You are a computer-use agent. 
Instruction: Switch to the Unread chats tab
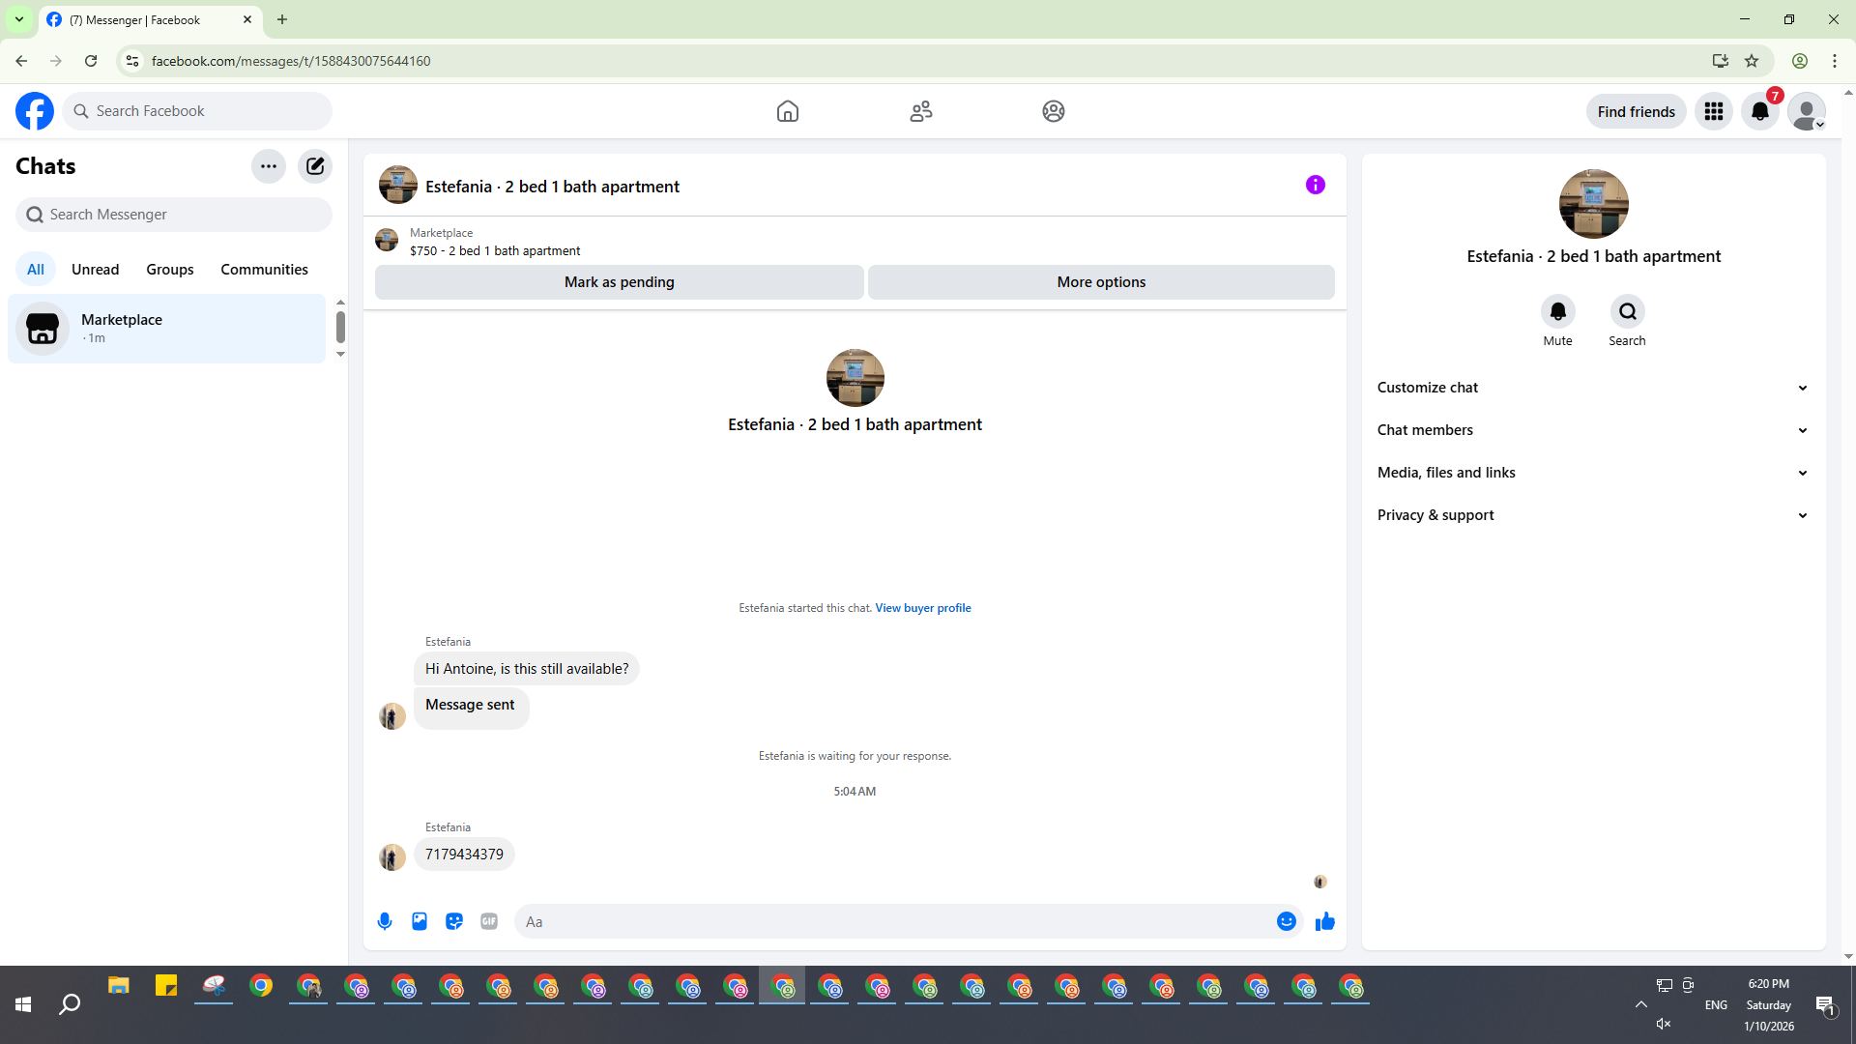pyautogui.click(x=95, y=270)
